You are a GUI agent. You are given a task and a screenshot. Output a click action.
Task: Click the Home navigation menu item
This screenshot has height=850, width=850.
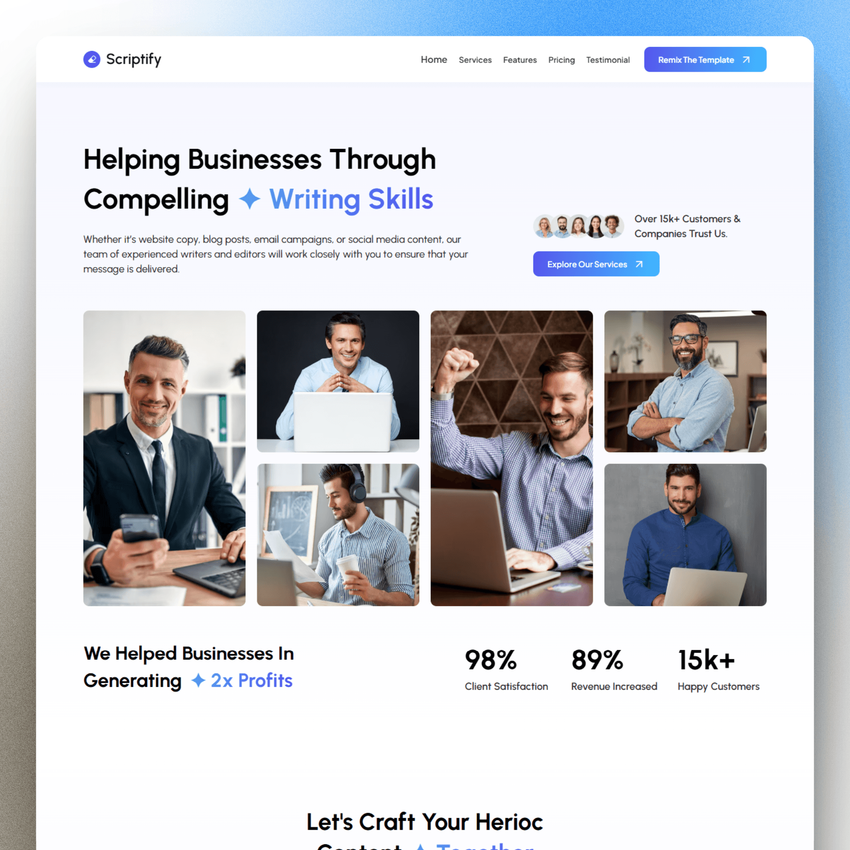(433, 59)
